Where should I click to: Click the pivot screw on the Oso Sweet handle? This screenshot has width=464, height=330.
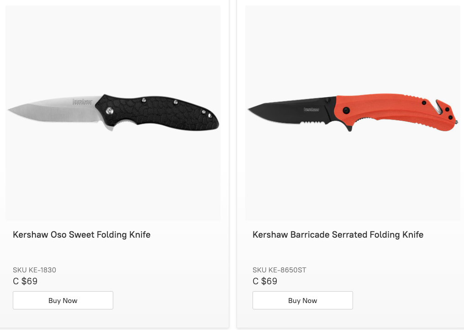[x=109, y=111]
